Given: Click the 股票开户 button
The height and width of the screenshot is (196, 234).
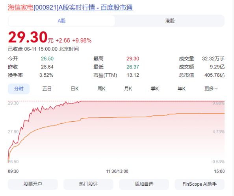Looking at the screenshot, I should coord(33,184).
